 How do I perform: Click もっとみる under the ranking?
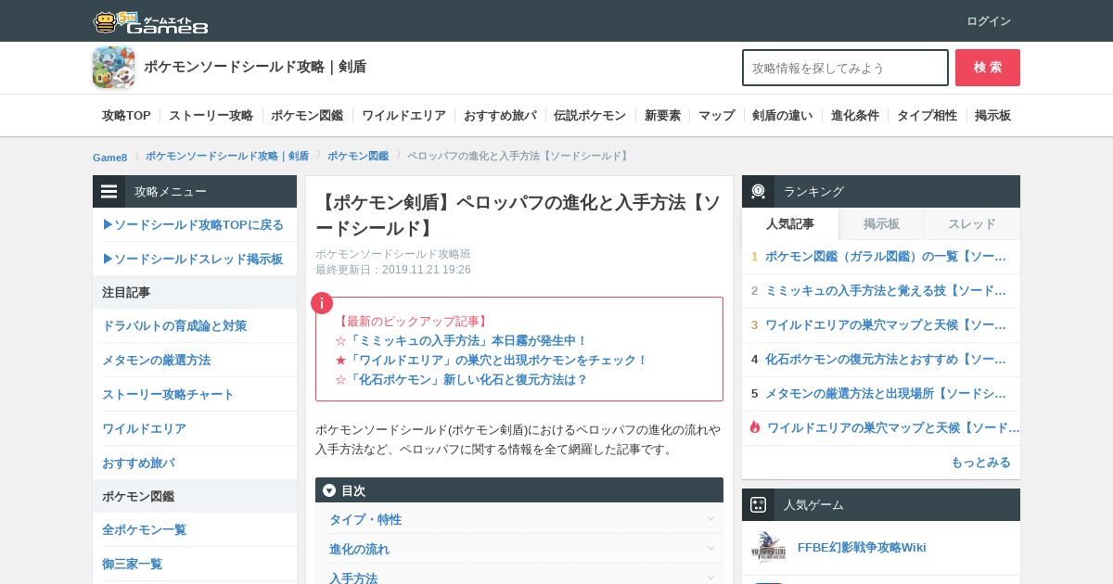pos(980,462)
